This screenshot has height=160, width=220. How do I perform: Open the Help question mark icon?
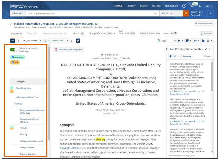pyautogui.click(x=184, y=6)
